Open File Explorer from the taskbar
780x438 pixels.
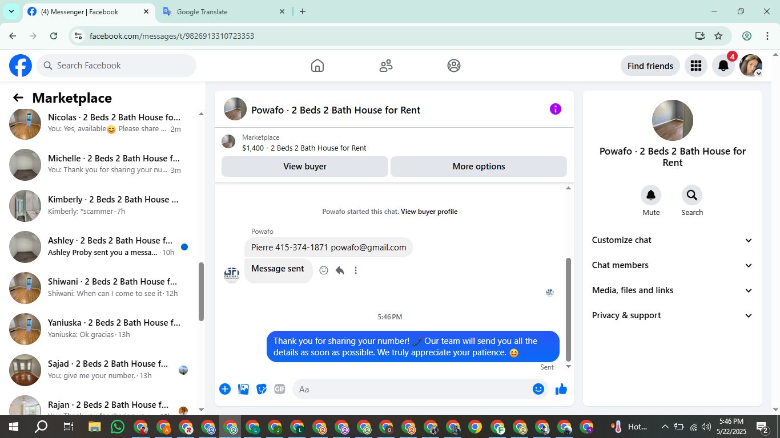(94, 427)
